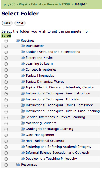102x170 pixels.
Task: Click the Class Management folder icon
Action: coord(23,135)
